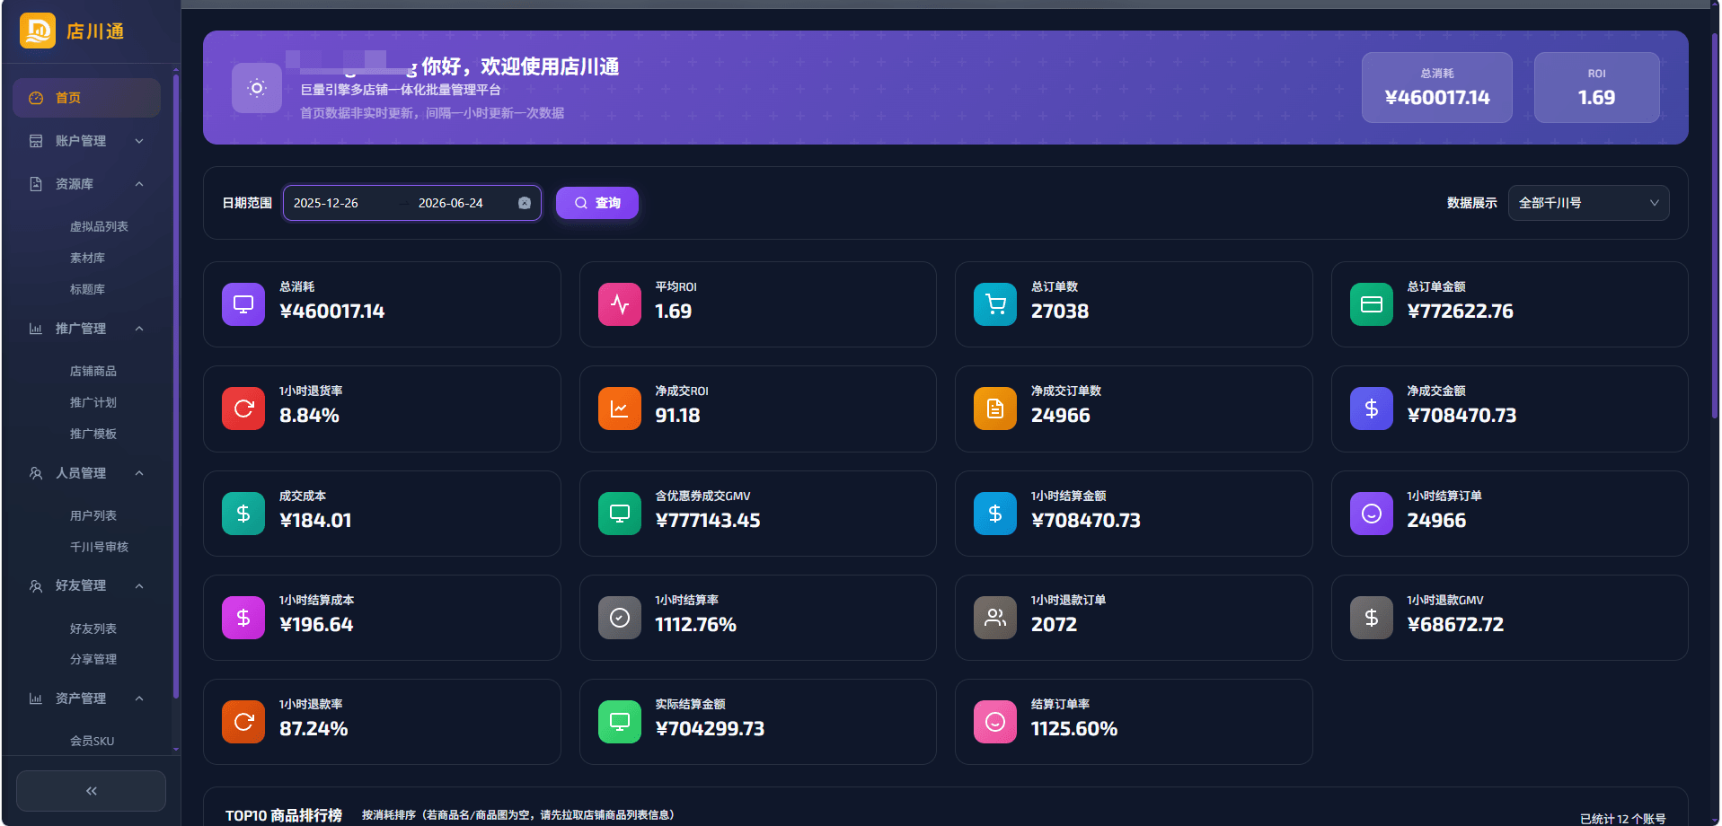Screen dimensions: 1722x826
Task: Click the 资源库 document icon
Action: point(36,184)
